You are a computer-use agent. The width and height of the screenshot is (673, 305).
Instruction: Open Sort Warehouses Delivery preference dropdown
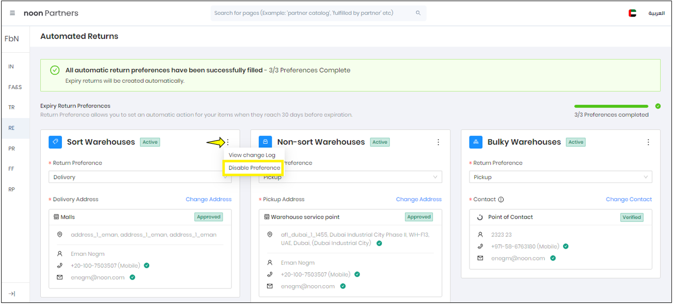click(140, 177)
